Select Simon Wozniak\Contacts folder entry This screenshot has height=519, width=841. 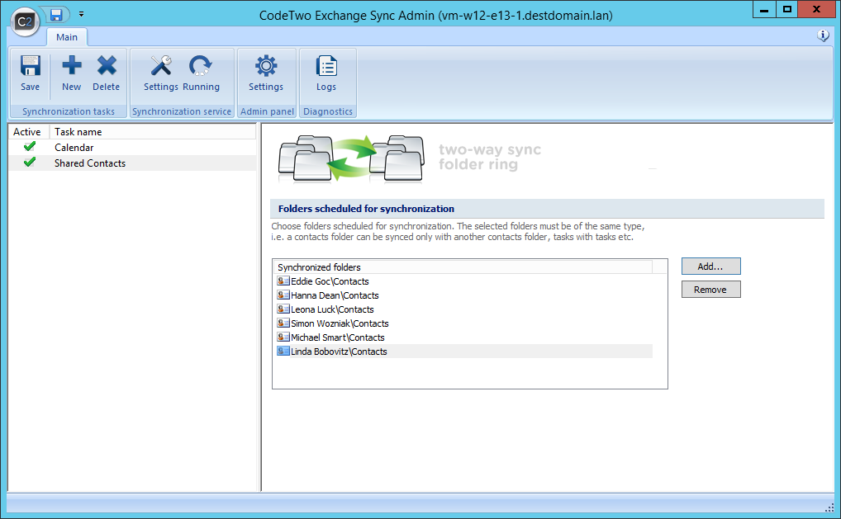coord(464,323)
